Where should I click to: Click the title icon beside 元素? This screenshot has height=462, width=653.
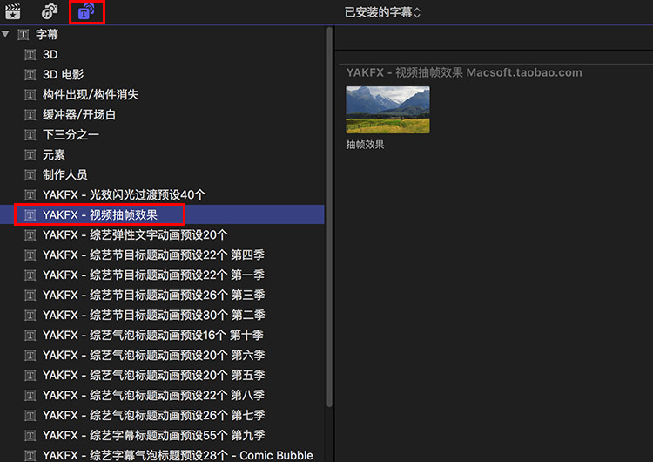click(30, 155)
